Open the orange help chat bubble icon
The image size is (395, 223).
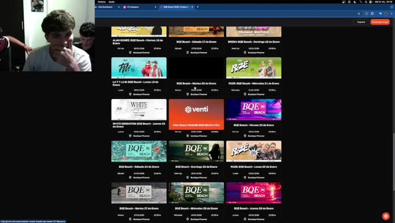(385, 216)
